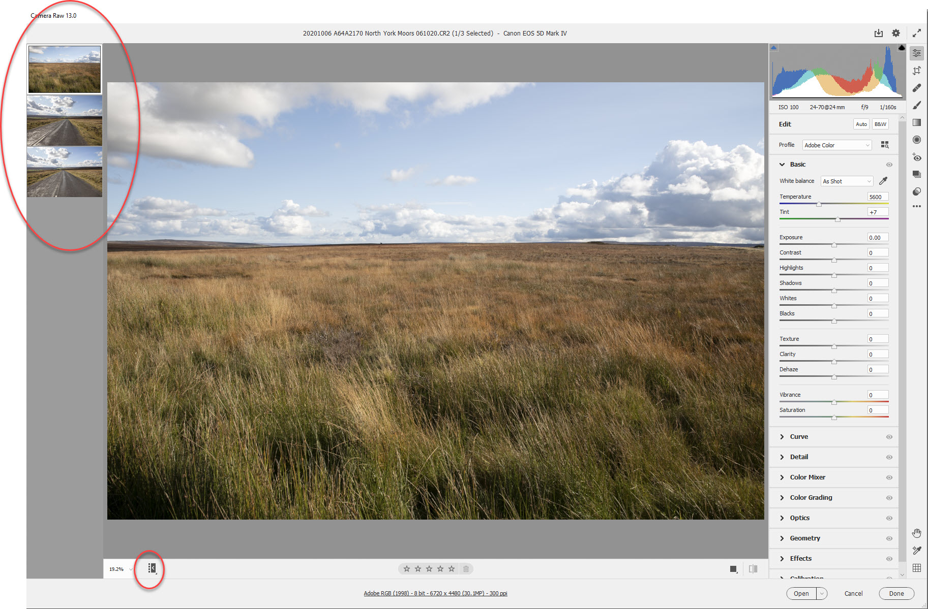Select the Crop and Rotate tool
This screenshot has height=609, width=928.
tap(917, 70)
